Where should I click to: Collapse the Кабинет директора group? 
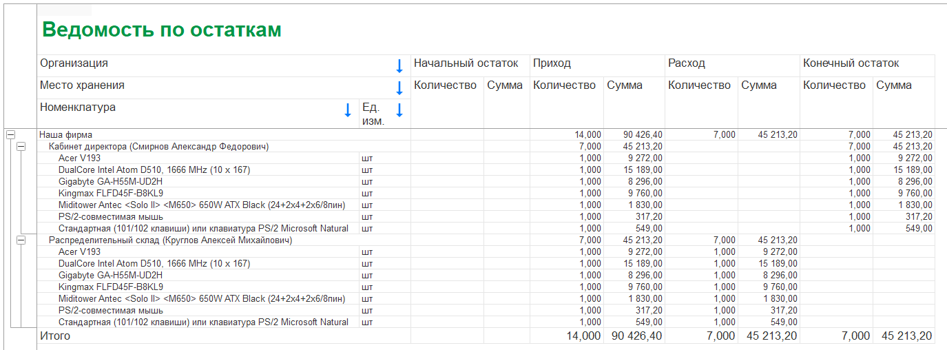pyautogui.click(x=21, y=147)
